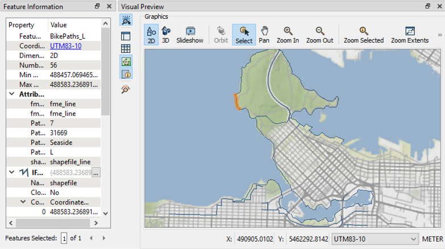Open the UTM83-10 coordinate system dropdown

click(375, 239)
